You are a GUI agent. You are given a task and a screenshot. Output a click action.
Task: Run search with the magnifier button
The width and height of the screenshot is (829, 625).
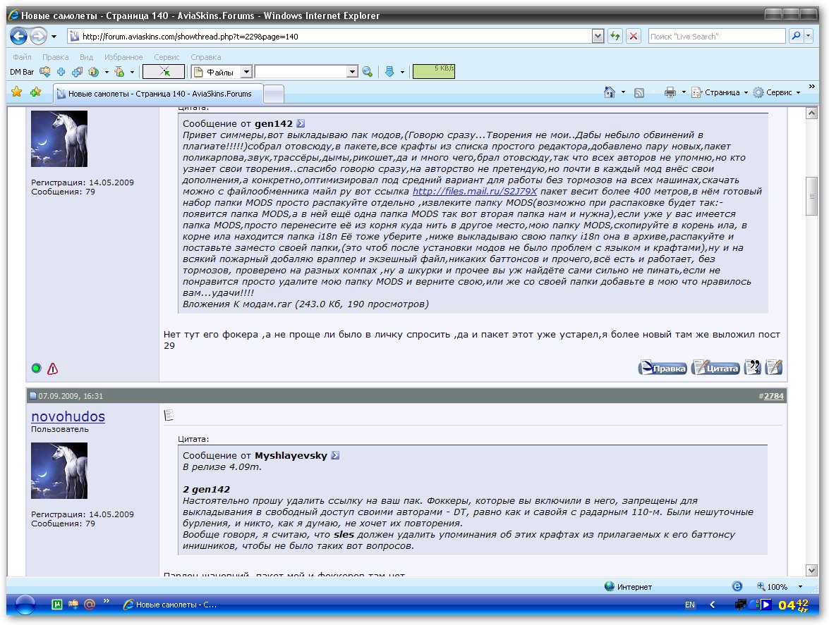point(796,36)
